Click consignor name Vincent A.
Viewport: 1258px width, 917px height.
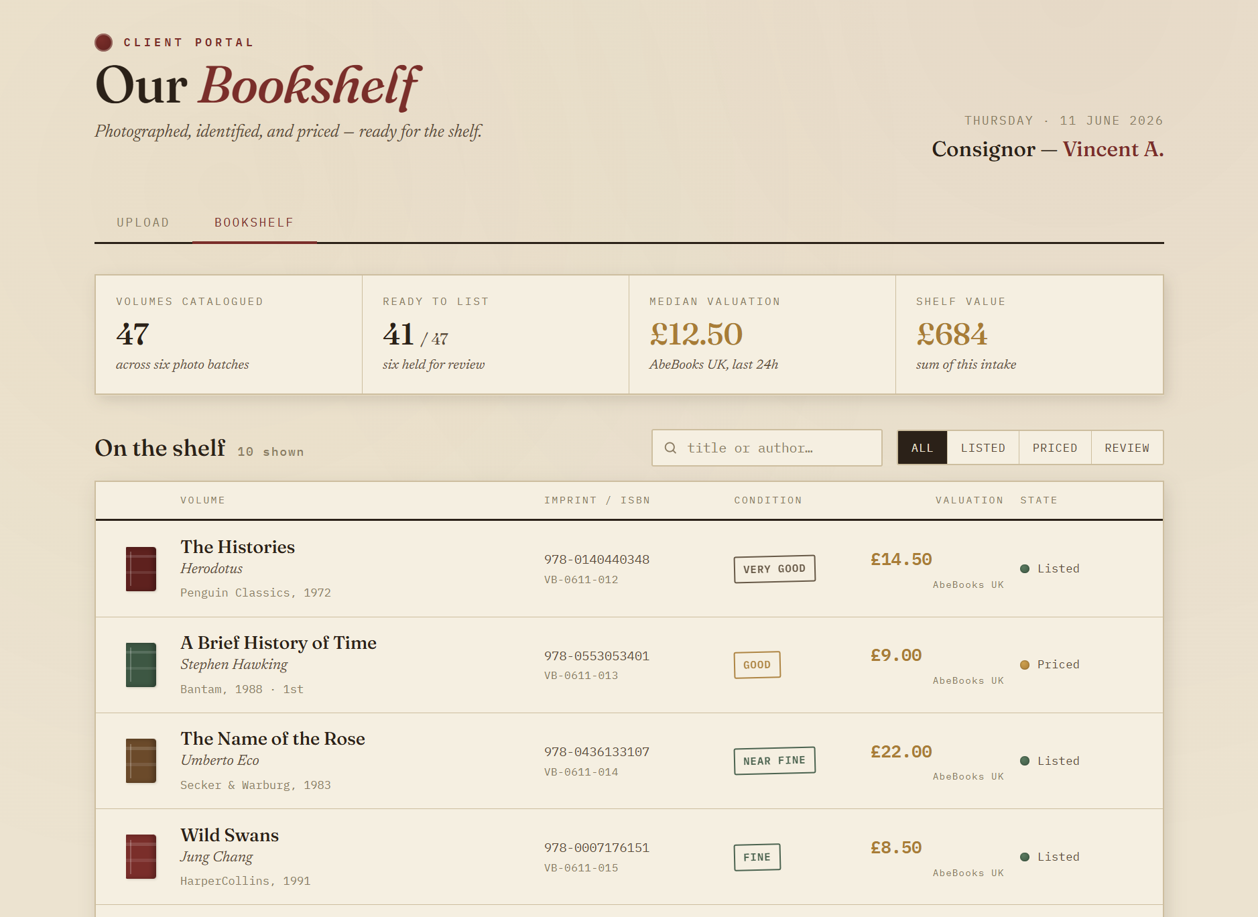pos(1113,149)
